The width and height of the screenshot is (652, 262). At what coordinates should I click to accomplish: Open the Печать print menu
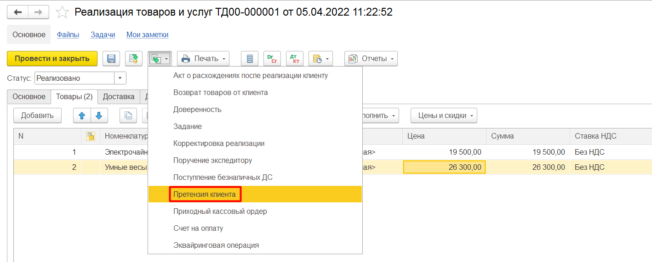click(203, 58)
